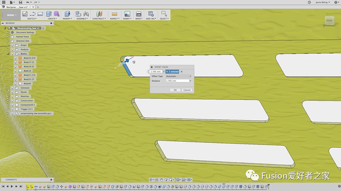Select the Press Pull tool in Modify
341x191 pixels.
pos(67,14)
